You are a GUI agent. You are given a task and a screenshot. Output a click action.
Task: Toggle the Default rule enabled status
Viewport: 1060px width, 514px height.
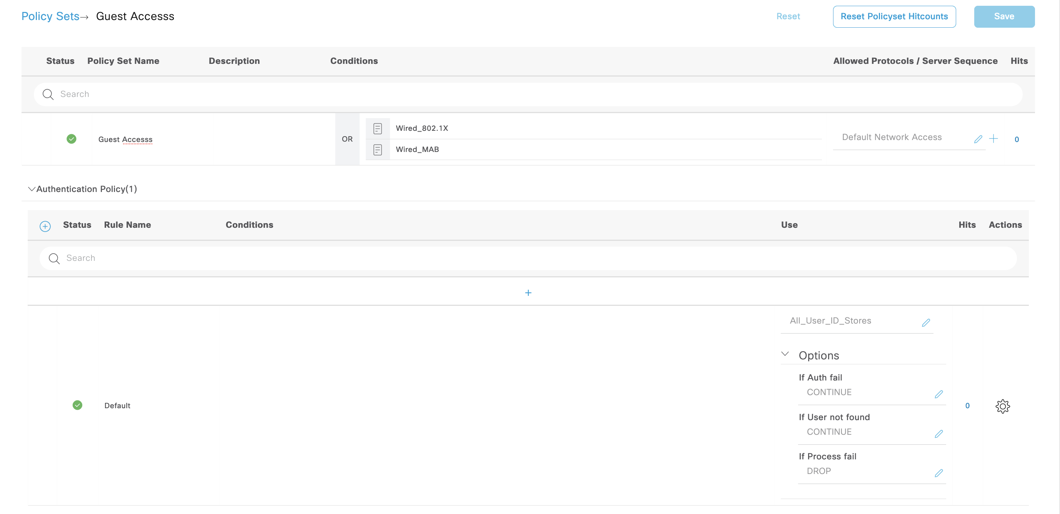77,405
